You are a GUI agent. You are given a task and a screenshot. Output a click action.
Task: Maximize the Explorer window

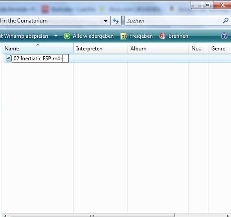click(x=208, y=5)
